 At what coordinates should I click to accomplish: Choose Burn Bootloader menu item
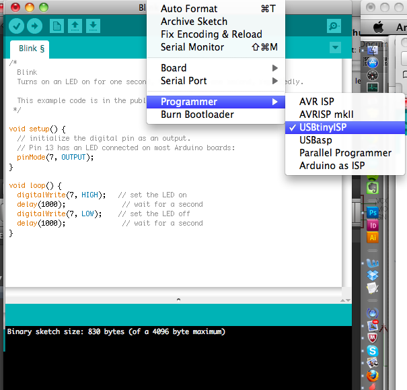(216, 115)
